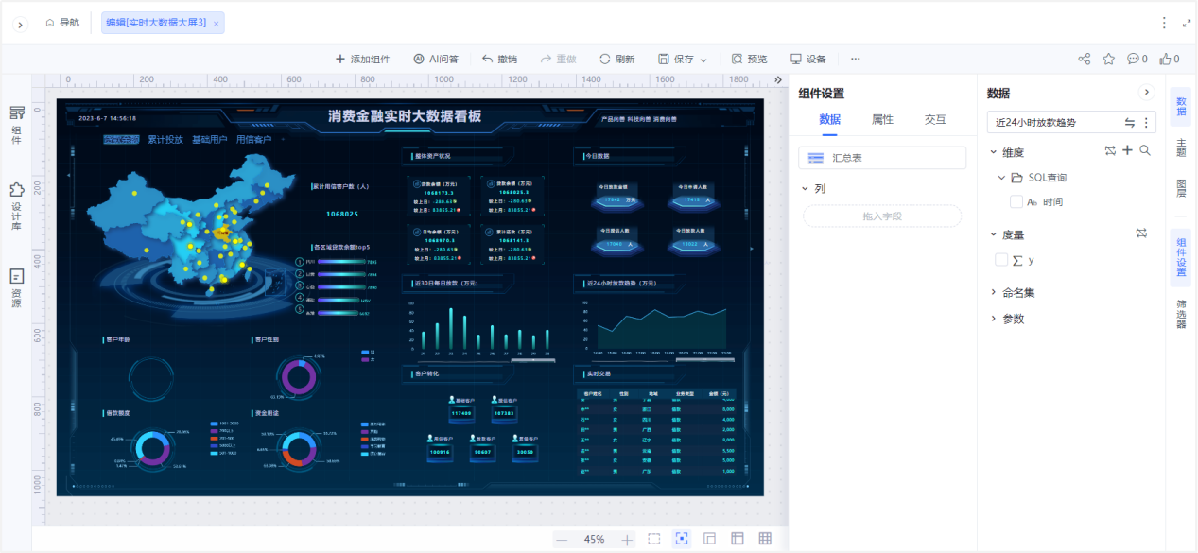Click the zoom out minus button

562,540
